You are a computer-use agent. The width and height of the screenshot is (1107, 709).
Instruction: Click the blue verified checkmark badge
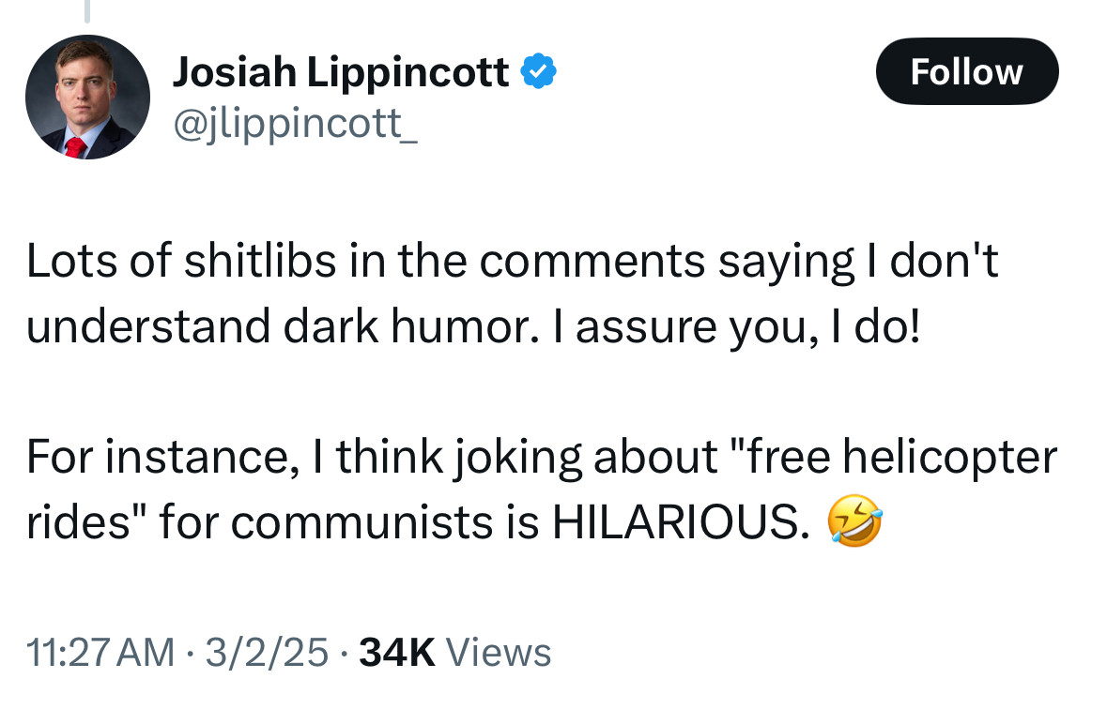pyautogui.click(x=539, y=71)
